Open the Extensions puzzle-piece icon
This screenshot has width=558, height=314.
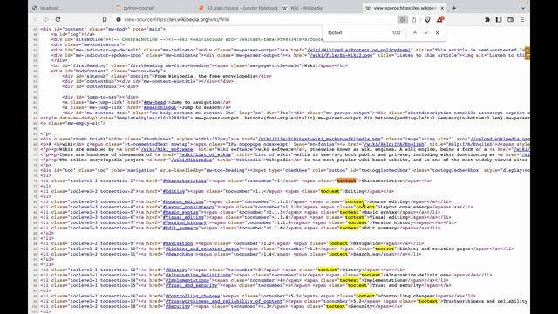(x=487, y=19)
